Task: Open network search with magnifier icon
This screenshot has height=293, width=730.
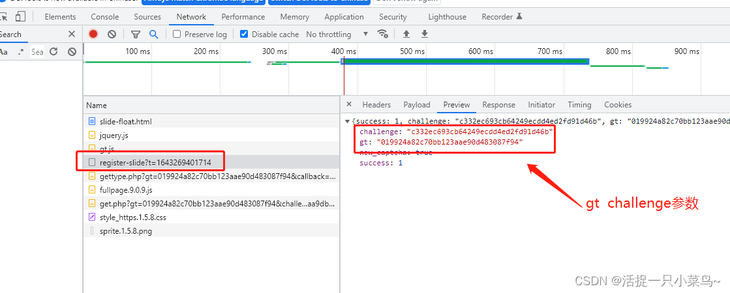Action: click(x=153, y=34)
